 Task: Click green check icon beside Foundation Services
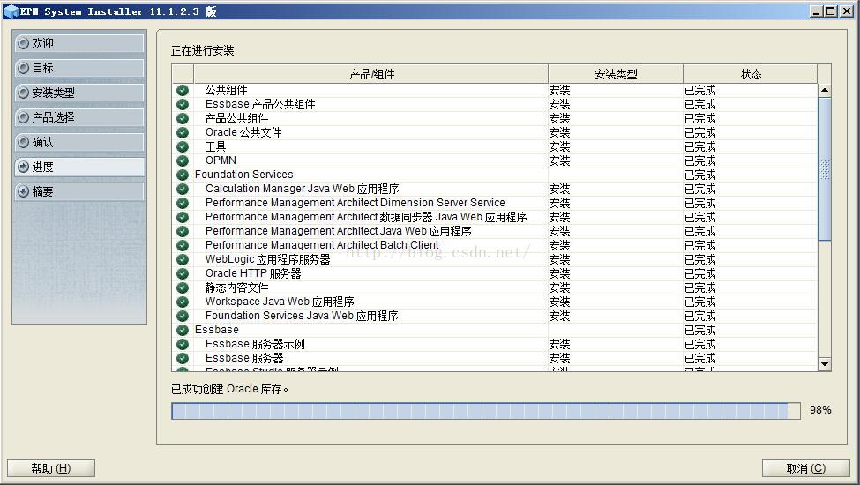[183, 175]
